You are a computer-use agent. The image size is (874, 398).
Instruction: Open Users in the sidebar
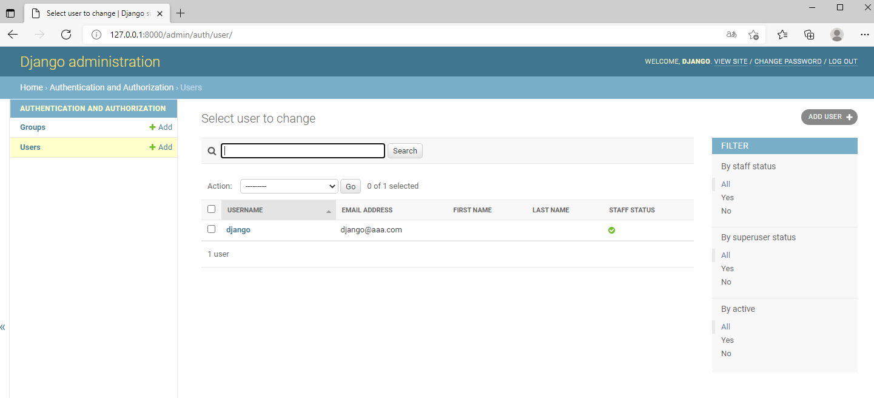point(30,147)
